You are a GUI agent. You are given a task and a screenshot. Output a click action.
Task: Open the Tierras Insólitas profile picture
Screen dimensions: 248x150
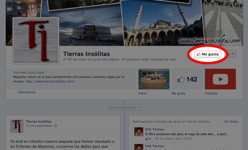click(36, 41)
